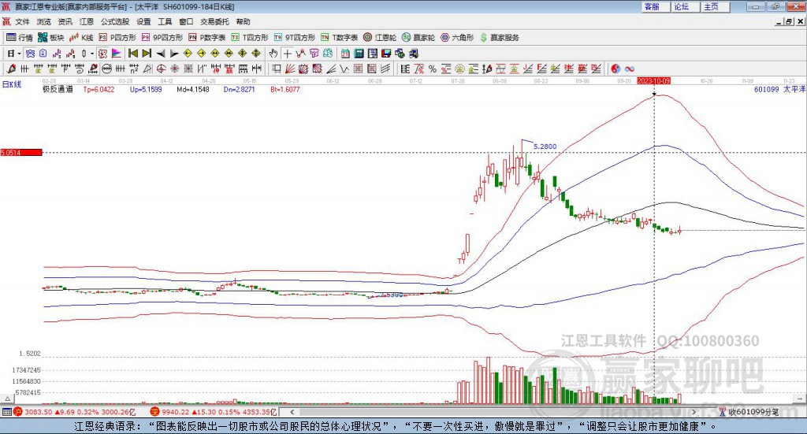Click the 沪 3083.50 index status entry
This screenshot has width=807, height=434.
75,412
